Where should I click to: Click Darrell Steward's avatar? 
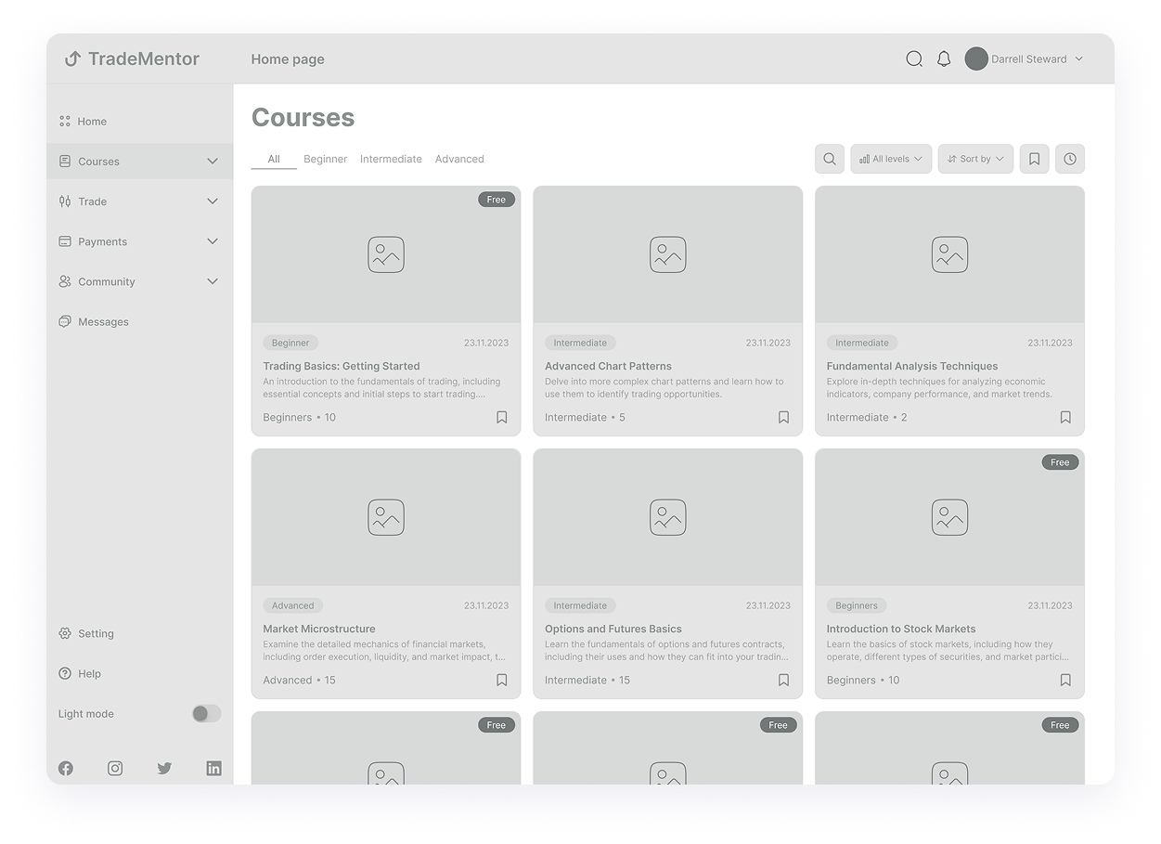pyautogui.click(x=976, y=58)
